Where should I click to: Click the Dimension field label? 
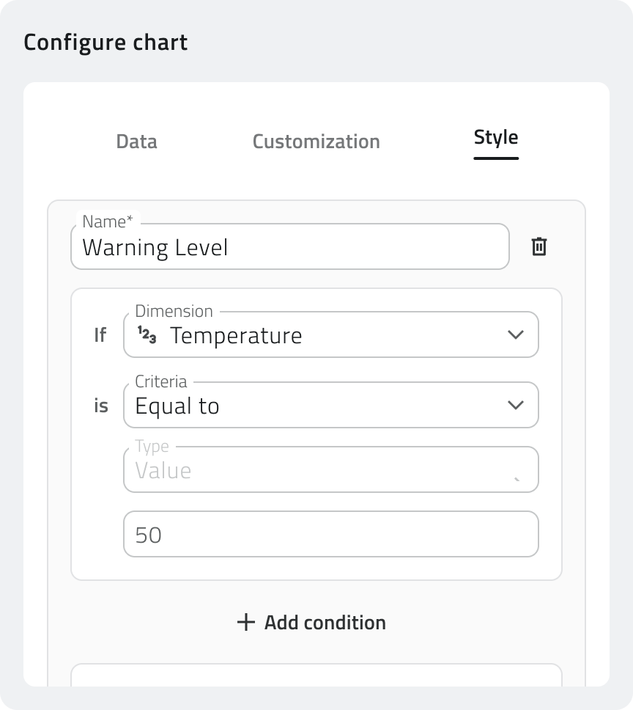174,312
